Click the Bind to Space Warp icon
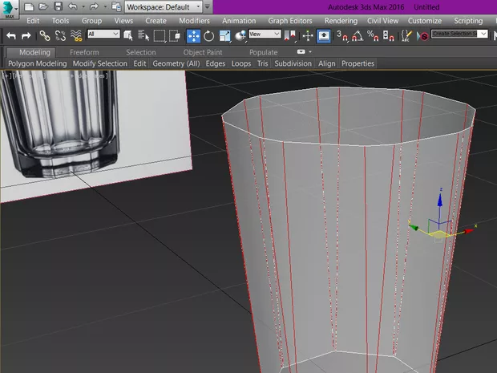 (76, 34)
